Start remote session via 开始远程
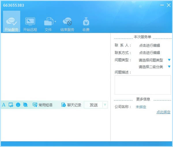 [x=30, y=22]
